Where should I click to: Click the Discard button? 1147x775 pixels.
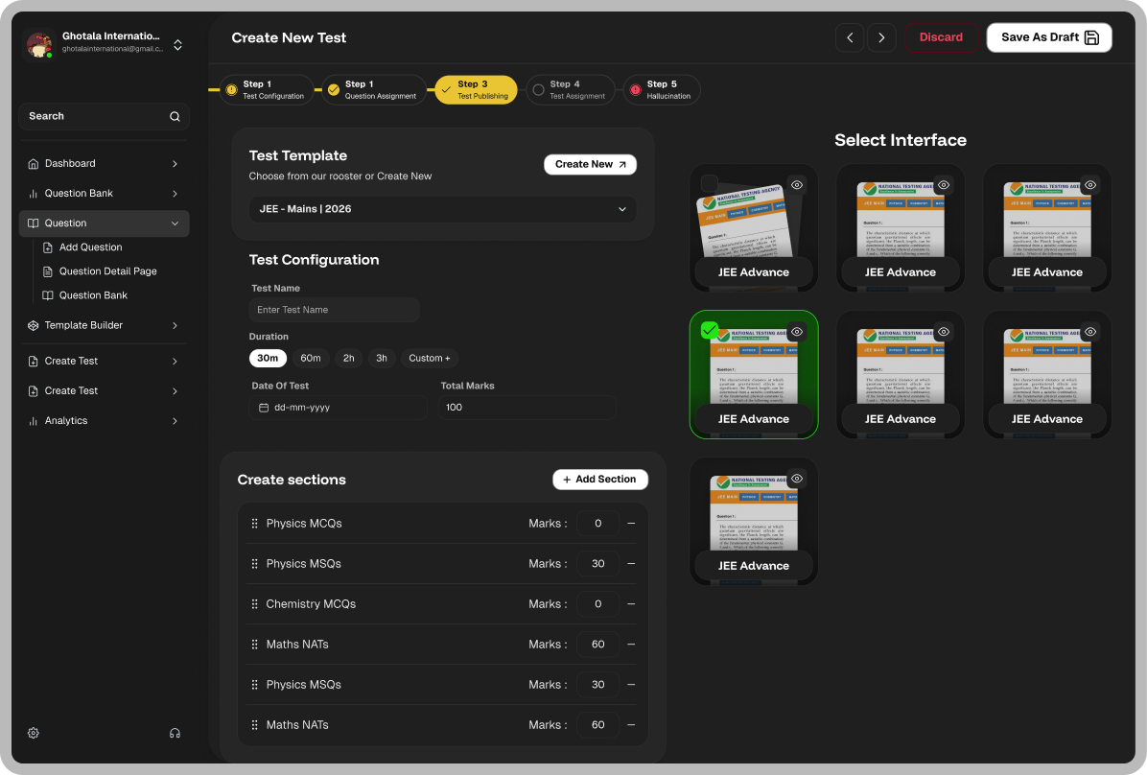941,37
